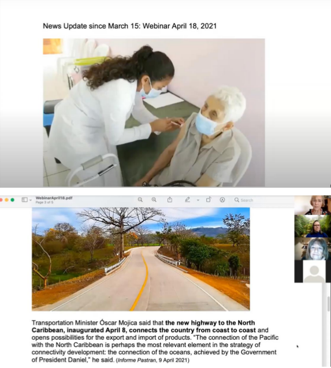Click the Search input field
The width and height of the screenshot is (331, 368).
[264, 200]
